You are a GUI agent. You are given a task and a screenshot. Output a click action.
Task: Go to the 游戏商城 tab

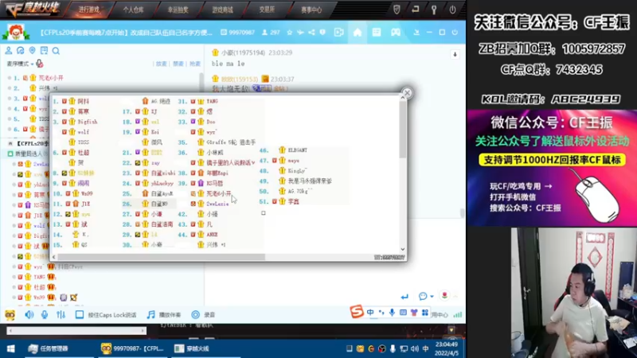tap(222, 10)
